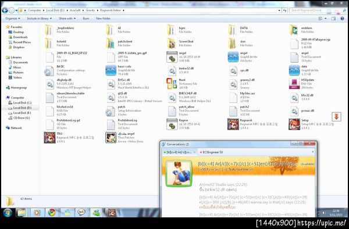Click the change view icon

coord(320,19)
